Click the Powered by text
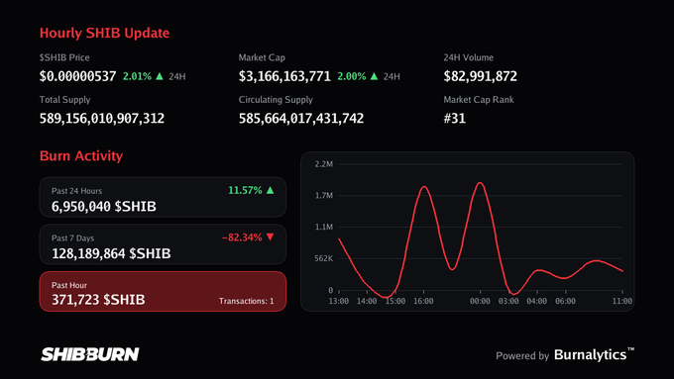The image size is (674, 379). click(522, 356)
